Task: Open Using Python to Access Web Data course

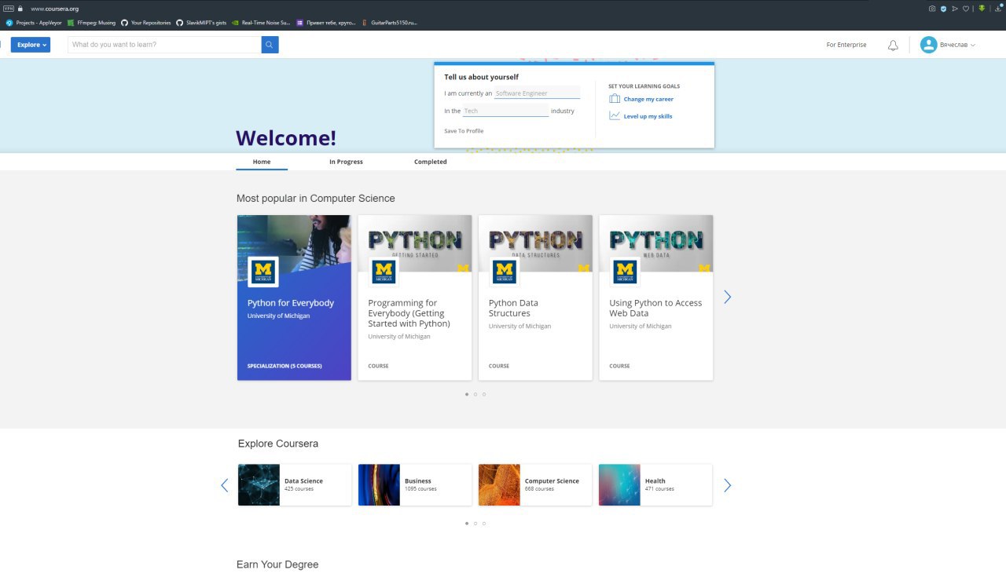Action: [656, 298]
